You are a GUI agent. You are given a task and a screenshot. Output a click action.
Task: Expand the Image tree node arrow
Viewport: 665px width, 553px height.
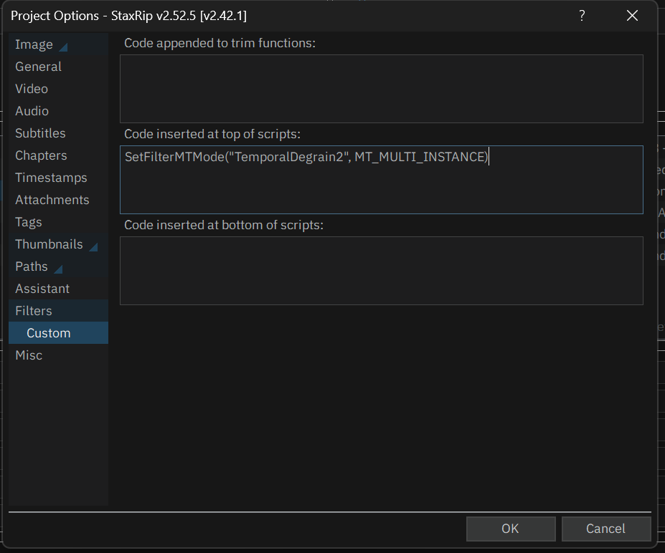click(x=63, y=47)
